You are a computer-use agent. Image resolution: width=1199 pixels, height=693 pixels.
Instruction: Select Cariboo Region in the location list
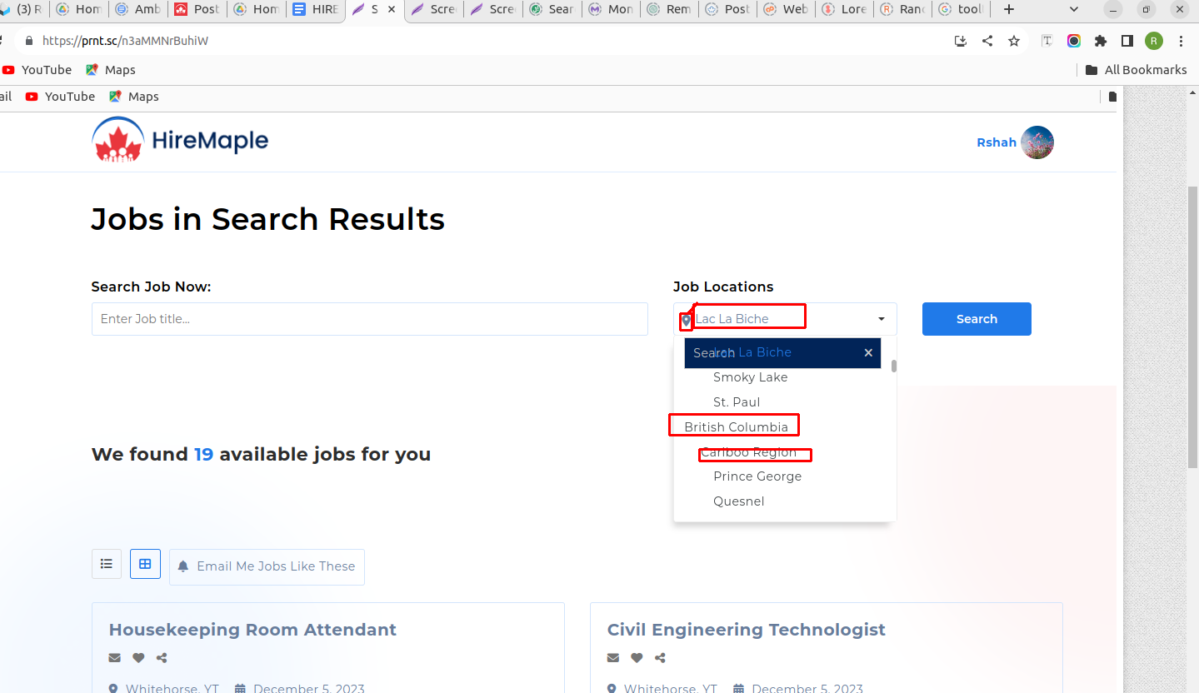coord(748,452)
